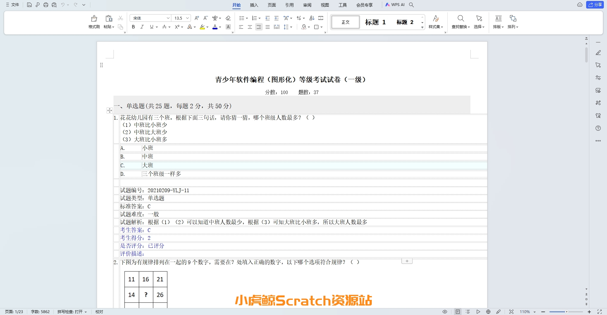
Task: Apply blue font color
Action: click(215, 27)
